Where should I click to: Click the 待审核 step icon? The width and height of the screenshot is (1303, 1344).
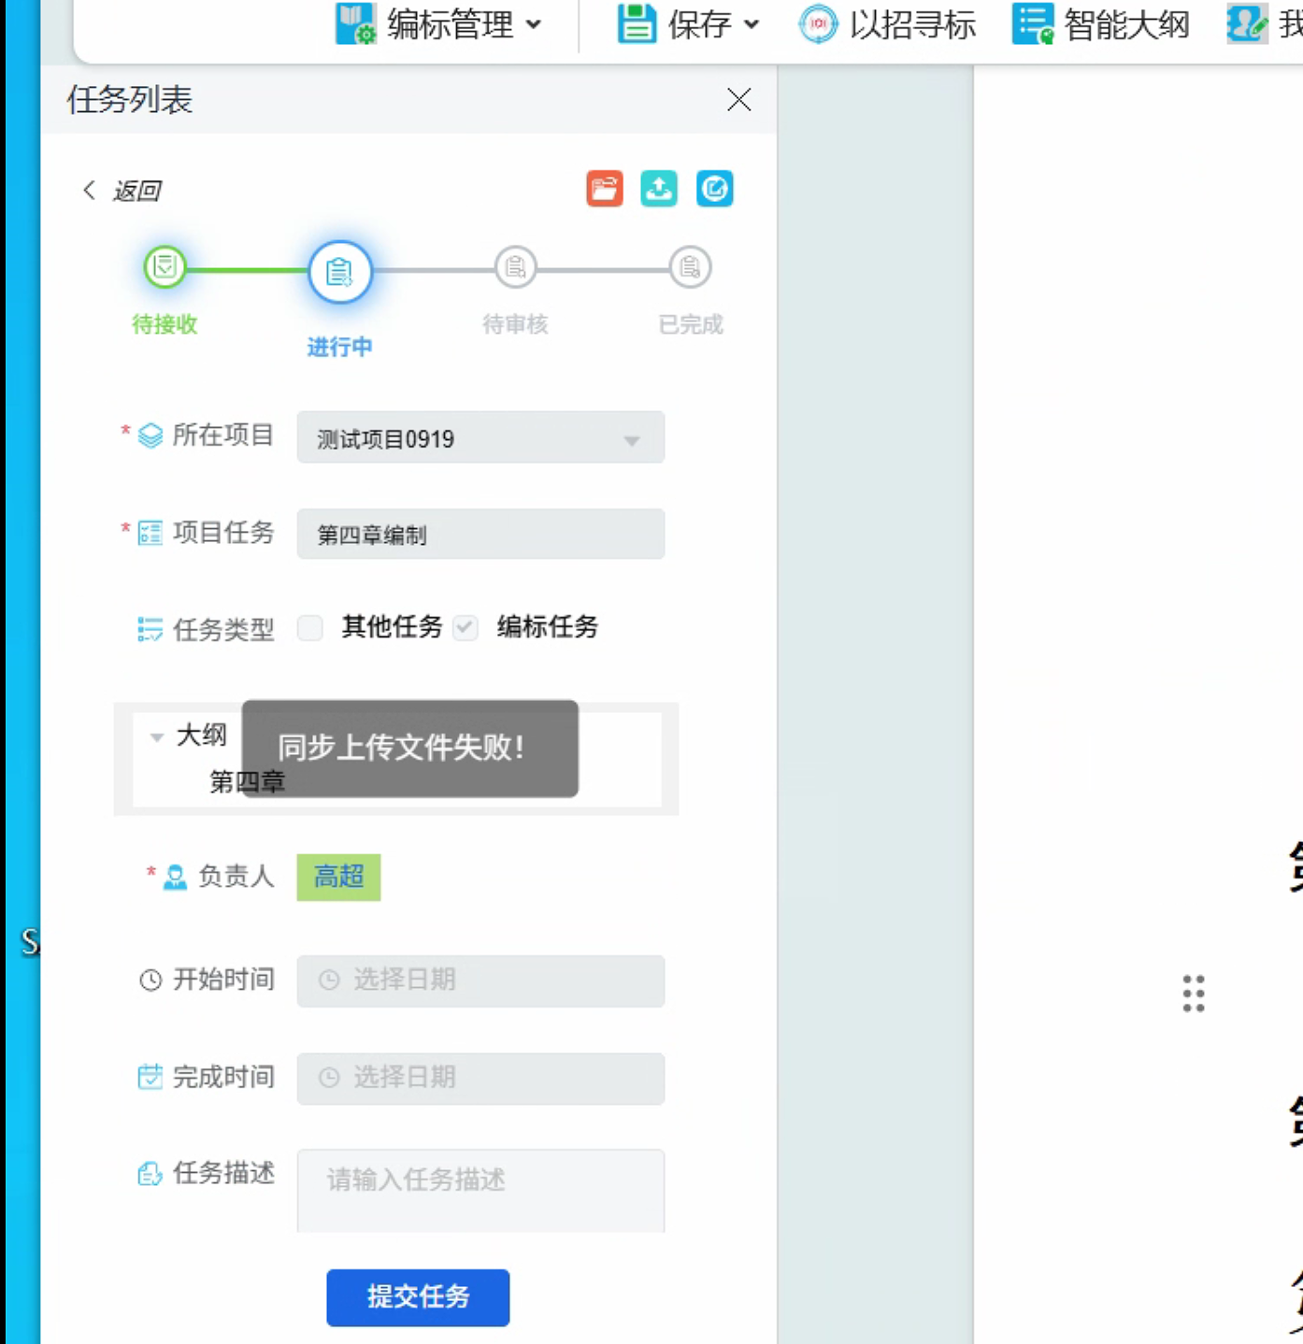[515, 268]
